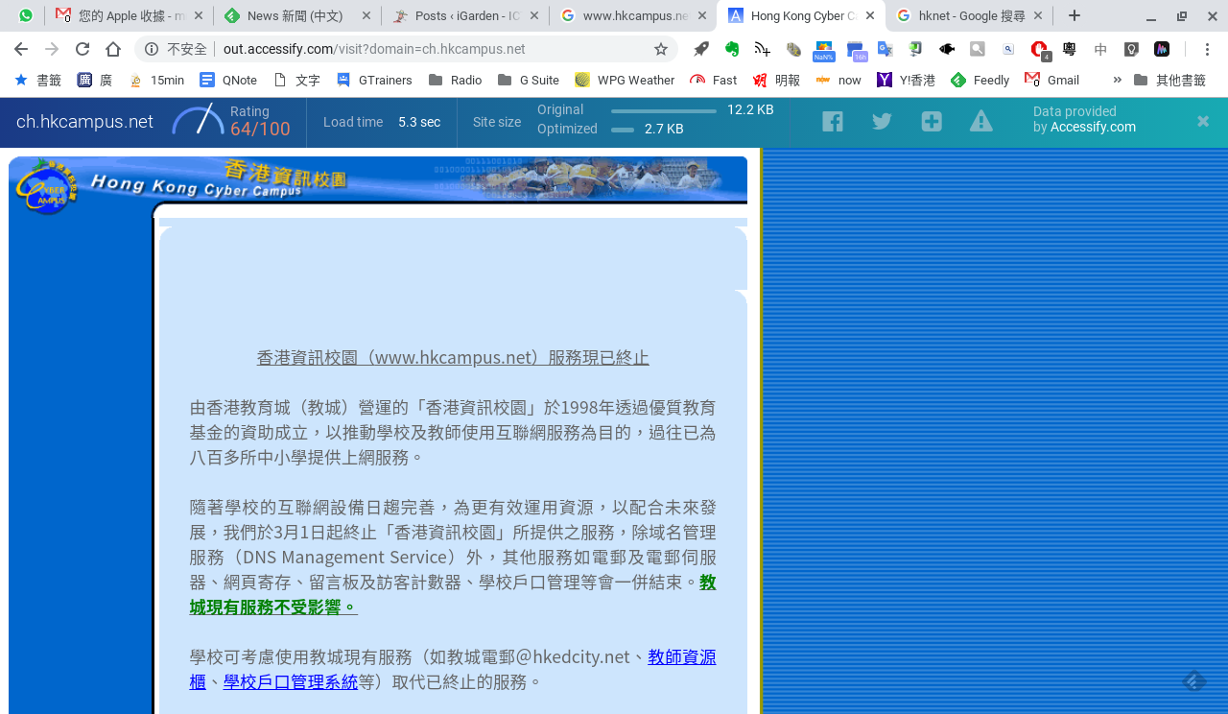Open the Gmail bookmark
This screenshot has width=1228, height=714.
point(1051,80)
